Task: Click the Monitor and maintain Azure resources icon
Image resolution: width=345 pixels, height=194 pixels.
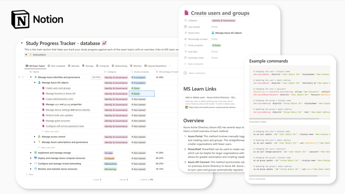Action: pos(35,169)
